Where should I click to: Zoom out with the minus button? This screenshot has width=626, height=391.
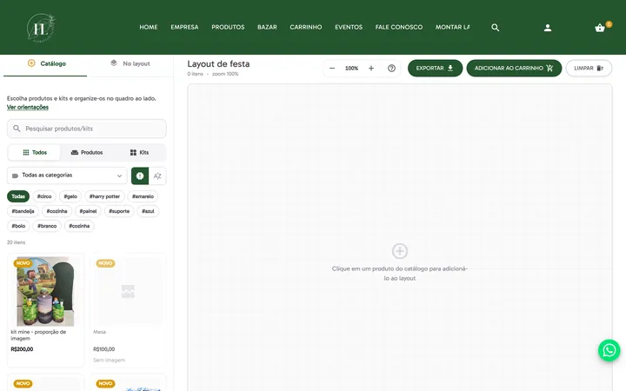tap(332, 69)
